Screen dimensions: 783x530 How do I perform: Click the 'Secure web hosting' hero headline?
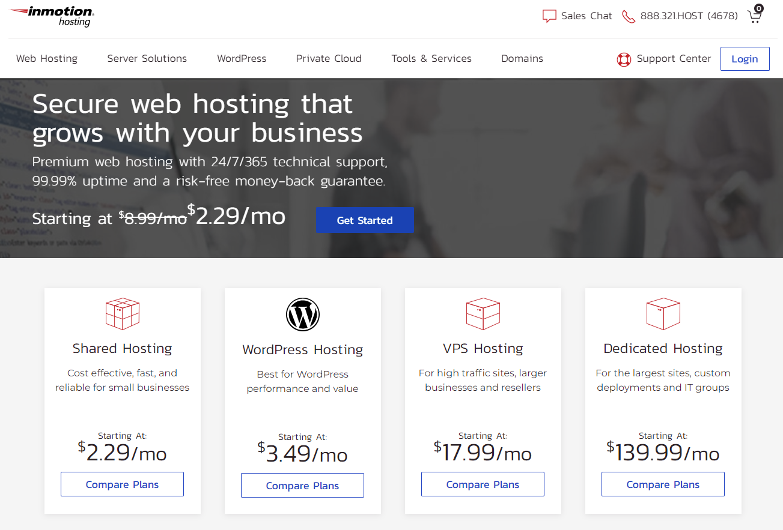tap(198, 118)
